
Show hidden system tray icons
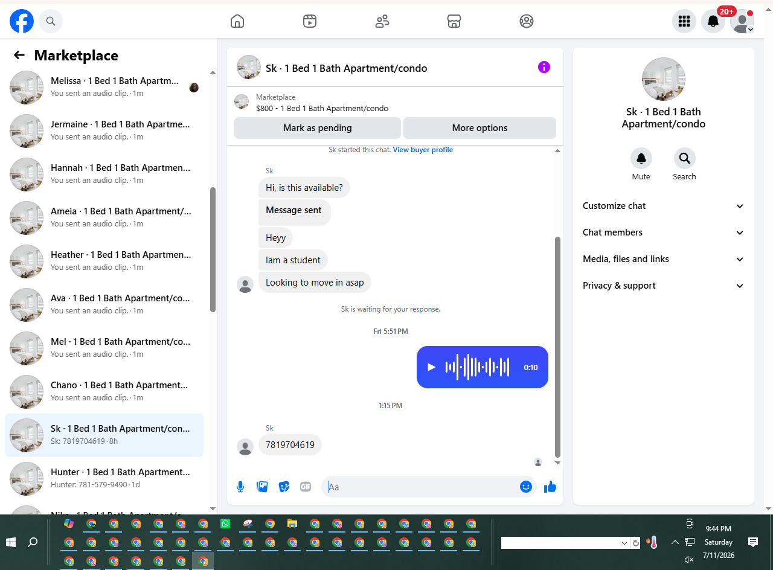[x=675, y=542]
